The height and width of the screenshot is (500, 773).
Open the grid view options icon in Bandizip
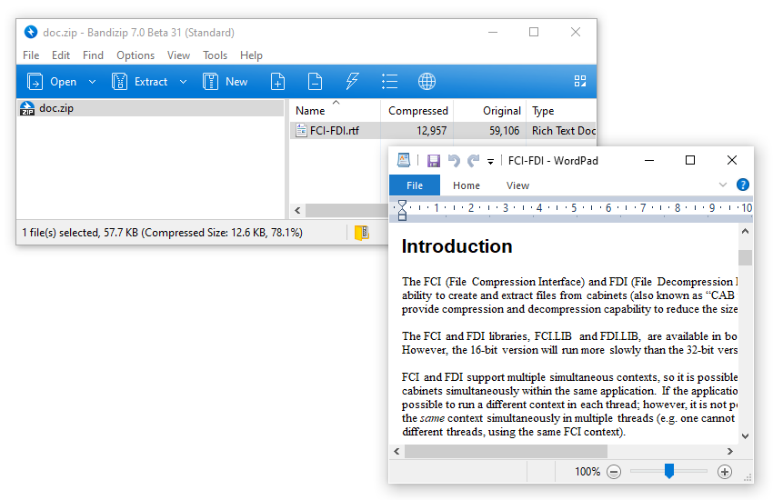tap(580, 82)
